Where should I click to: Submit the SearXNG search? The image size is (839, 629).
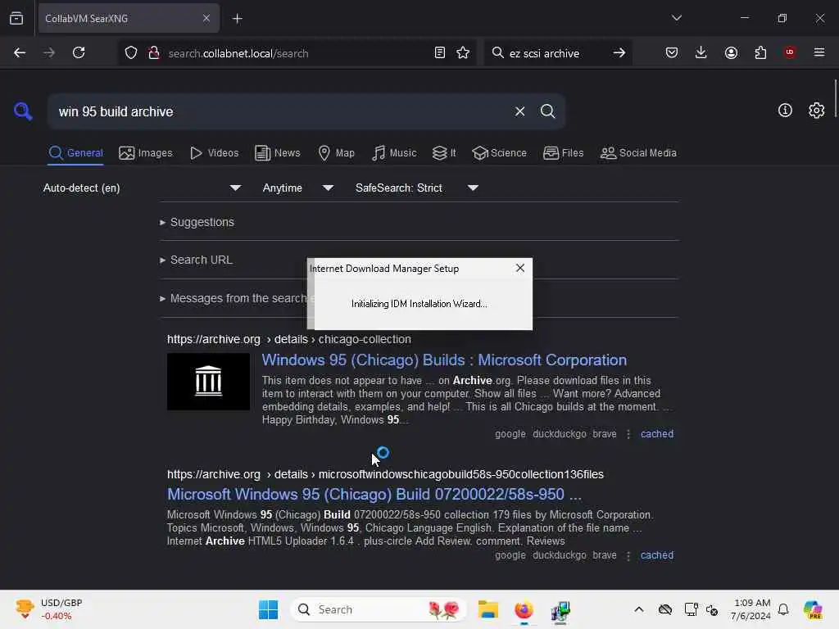548,111
